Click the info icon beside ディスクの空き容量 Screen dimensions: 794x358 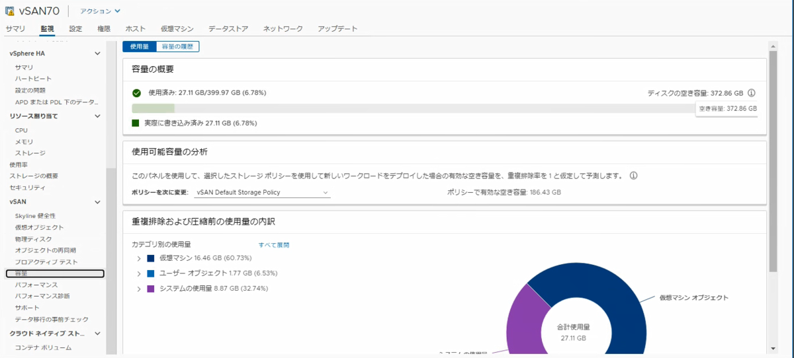[x=752, y=93]
